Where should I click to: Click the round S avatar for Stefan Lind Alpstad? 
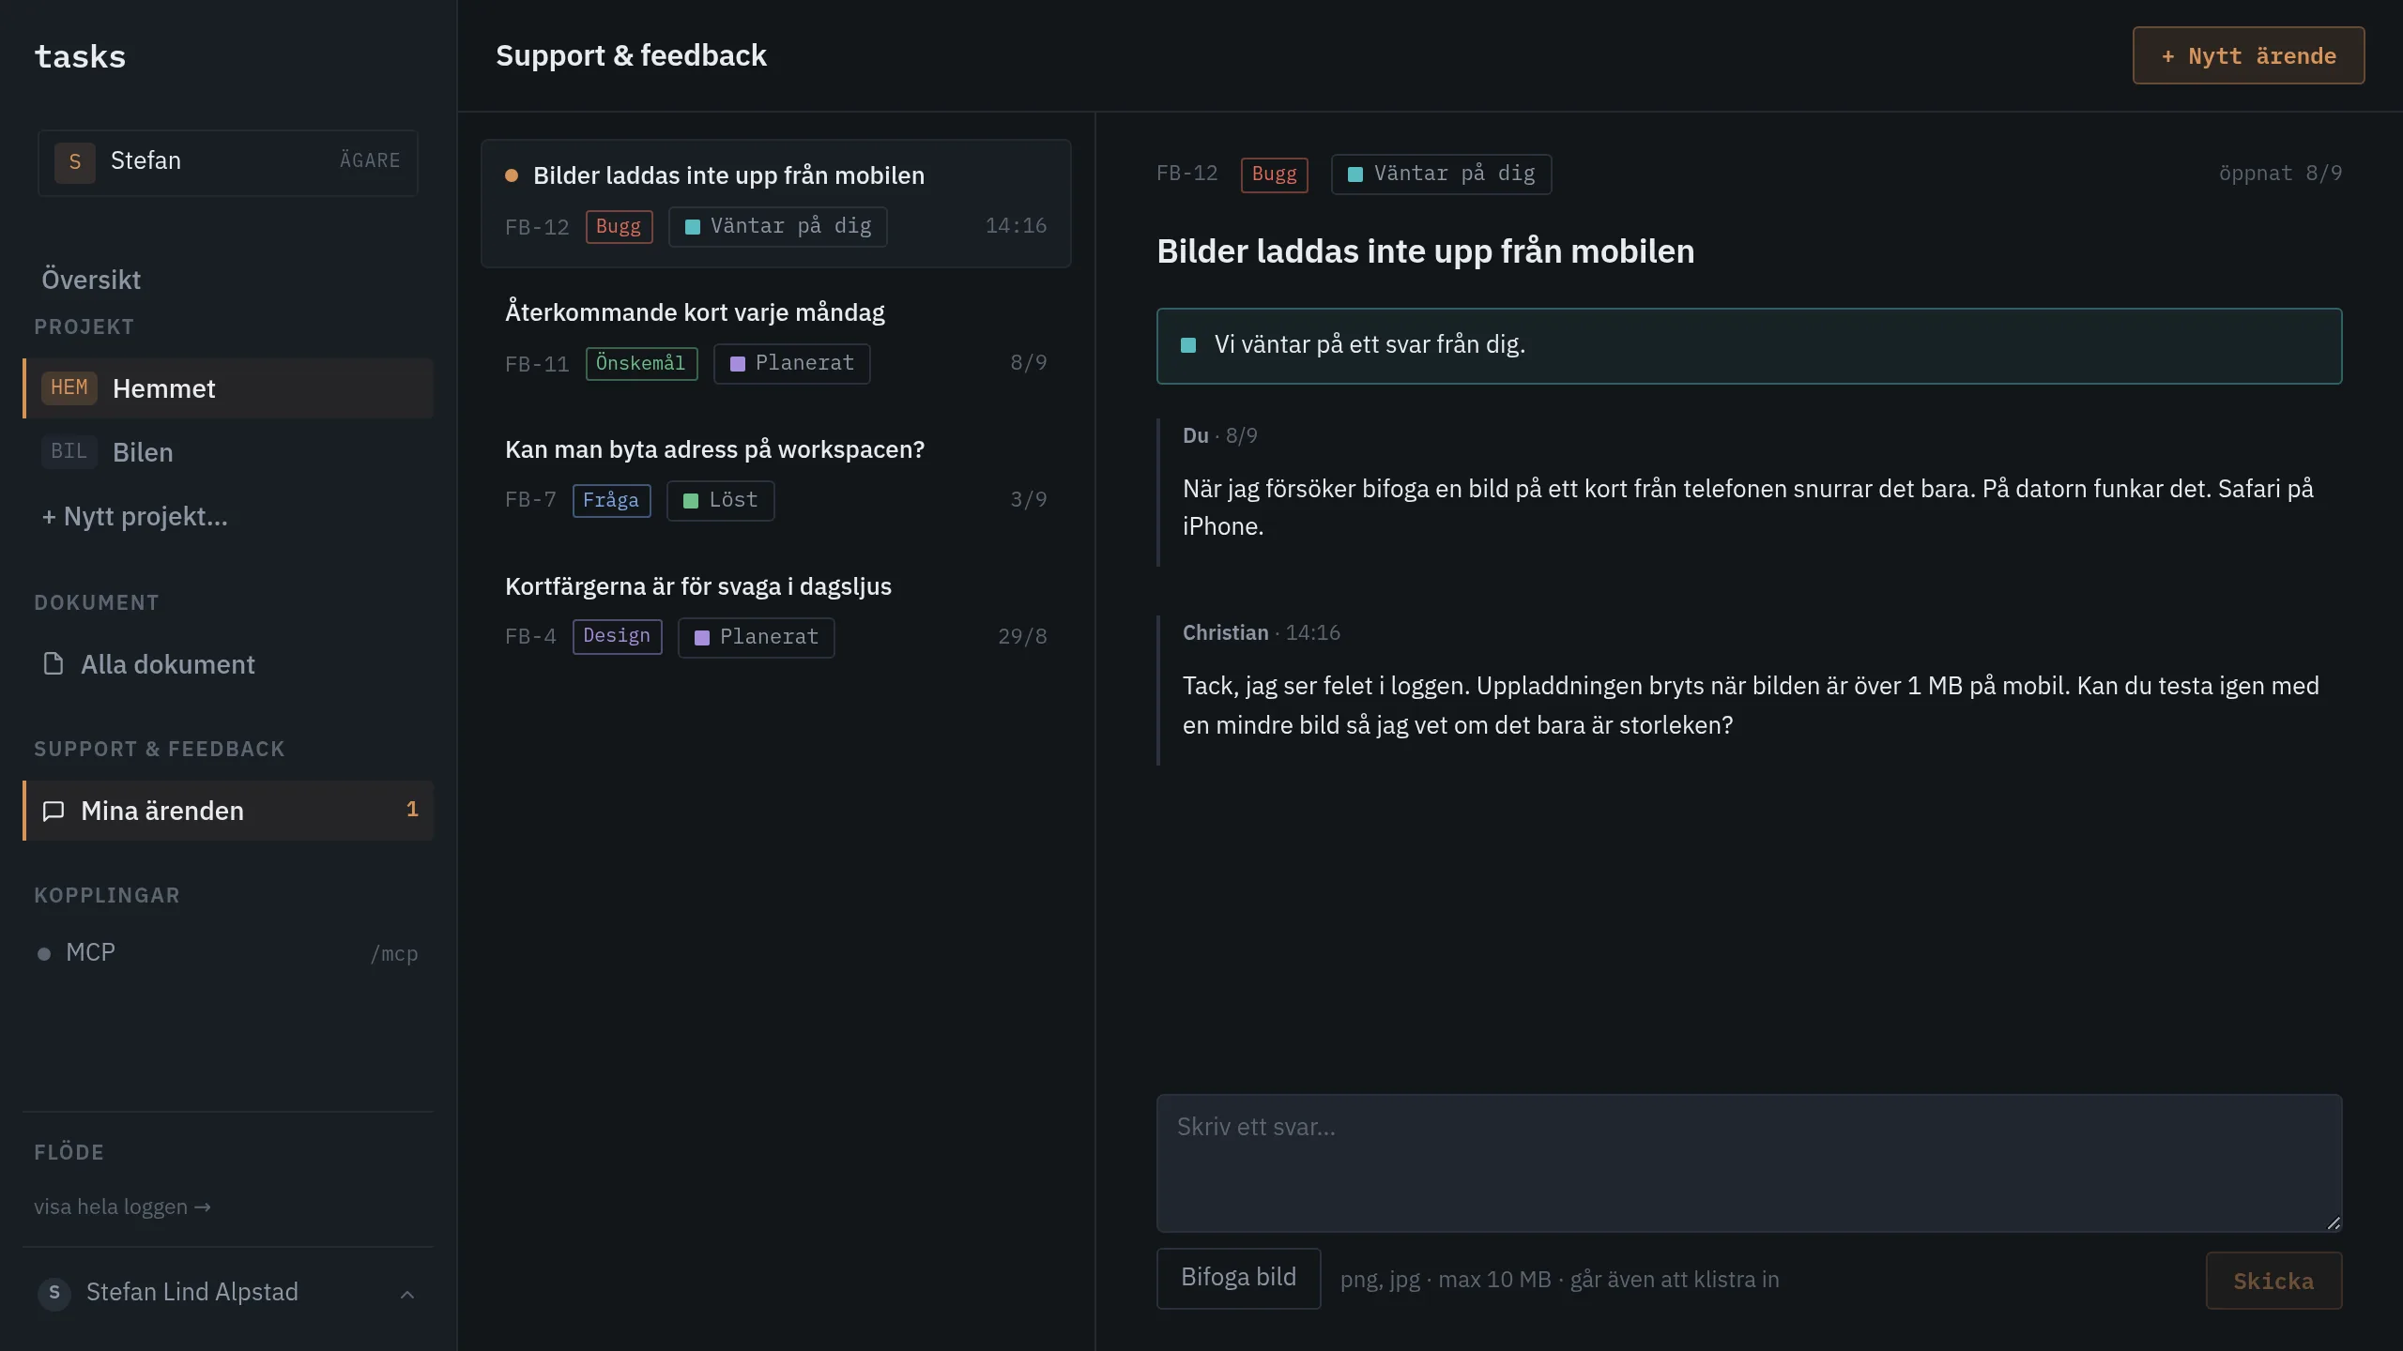click(54, 1293)
